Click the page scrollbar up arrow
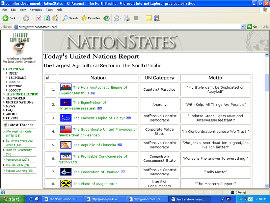 click(x=267, y=55)
